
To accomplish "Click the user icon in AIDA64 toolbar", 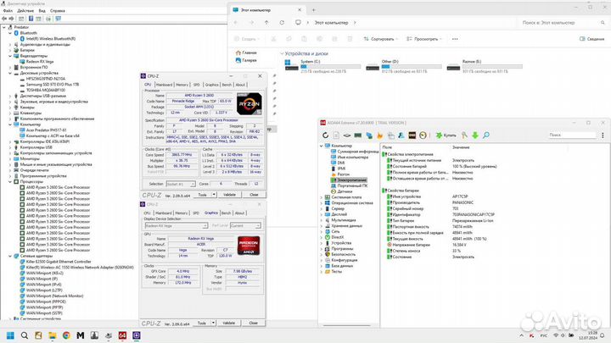I will coord(401,136).
